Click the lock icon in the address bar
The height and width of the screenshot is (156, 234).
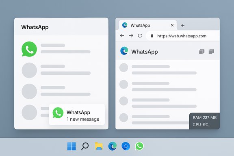[x=152, y=36]
